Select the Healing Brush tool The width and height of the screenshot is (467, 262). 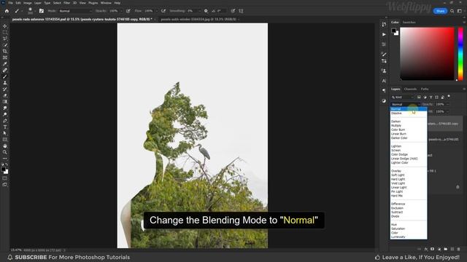(5, 70)
